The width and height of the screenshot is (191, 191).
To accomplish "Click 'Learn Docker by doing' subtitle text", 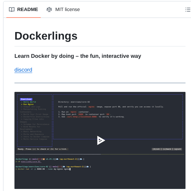I will pos(78,56).
